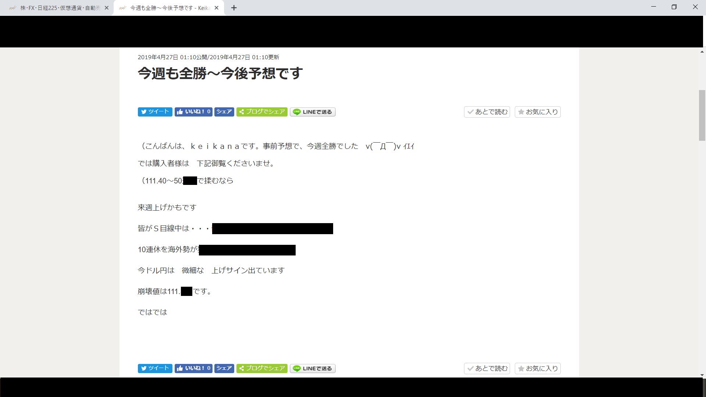This screenshot has height=397, width=706.
Task: Toggle top お気に入り favorite star
Action: click(x=538, y=112)
